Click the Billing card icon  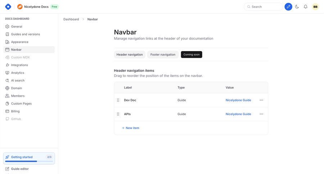pos(7,111)
